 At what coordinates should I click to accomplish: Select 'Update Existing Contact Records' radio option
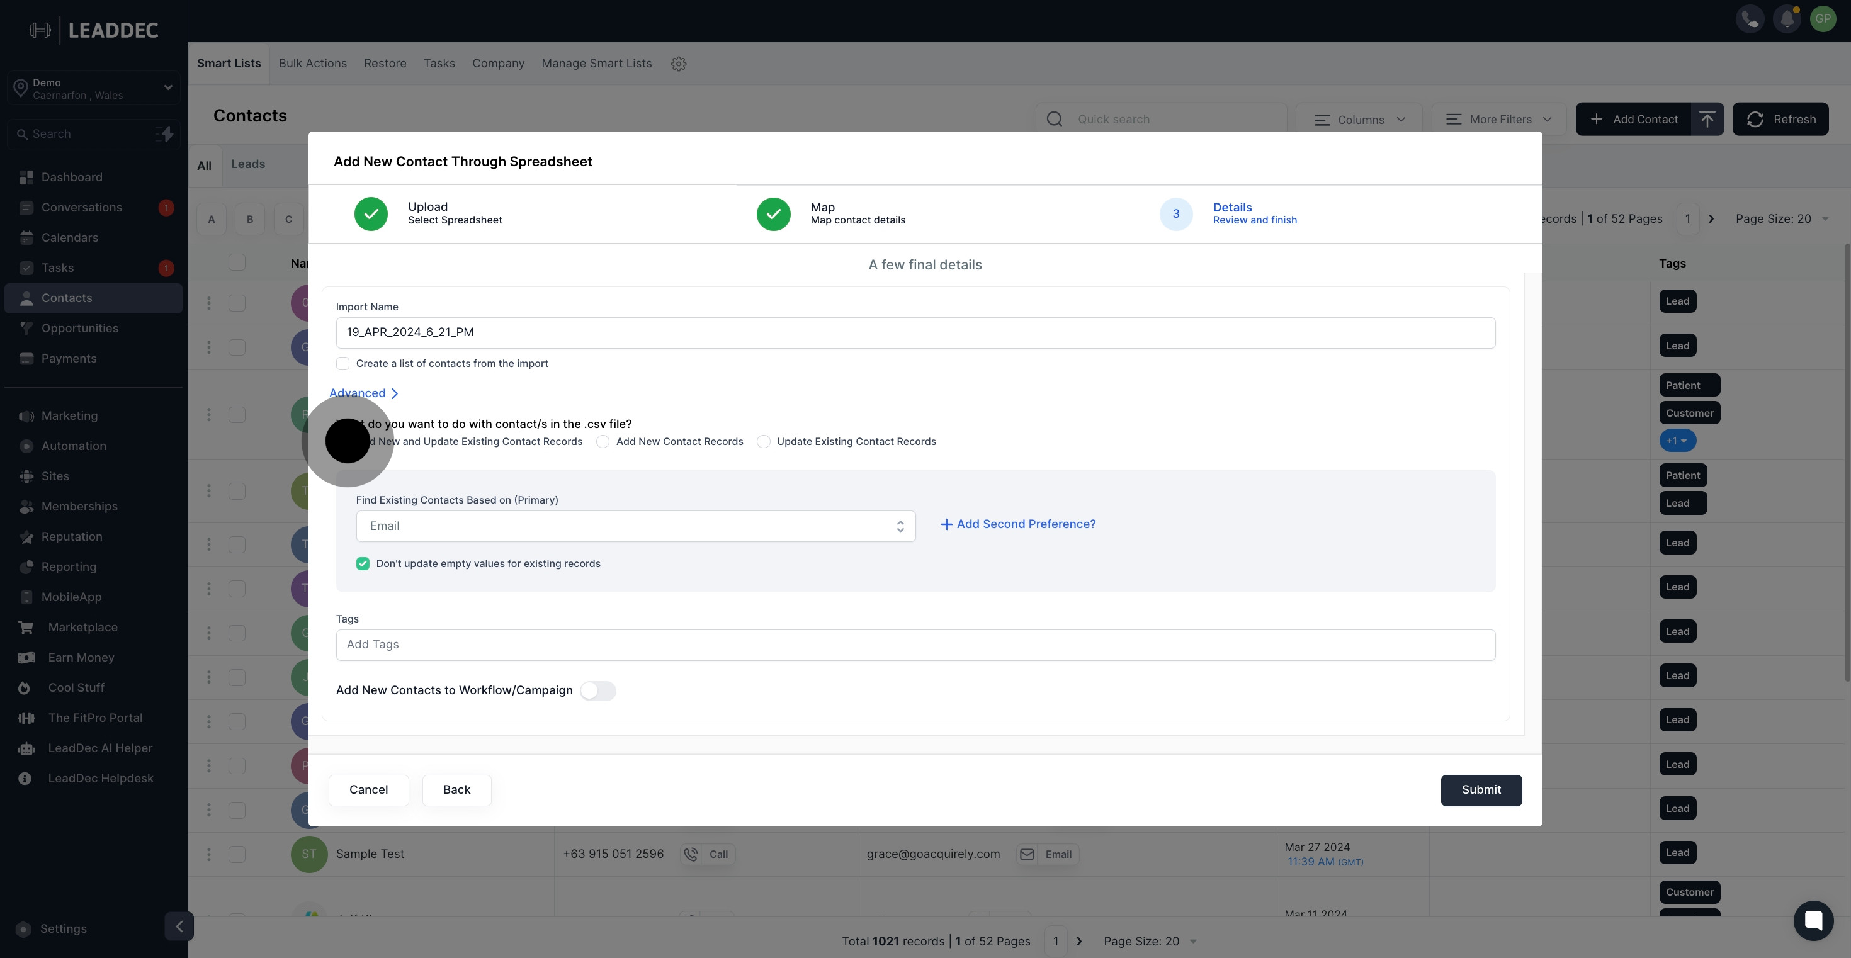point(764,442)
